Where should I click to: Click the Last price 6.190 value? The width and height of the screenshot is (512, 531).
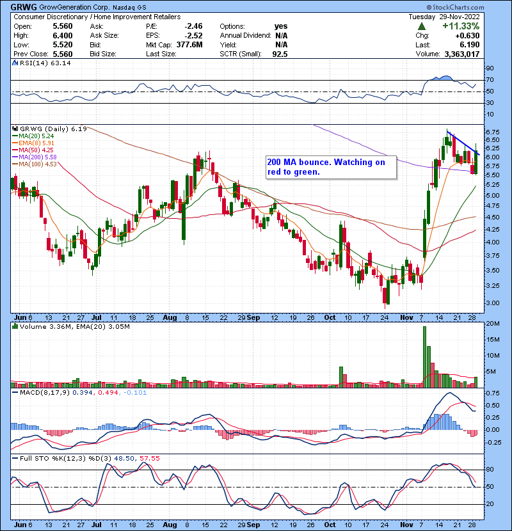pyautogui.click(x=469, y=45)
